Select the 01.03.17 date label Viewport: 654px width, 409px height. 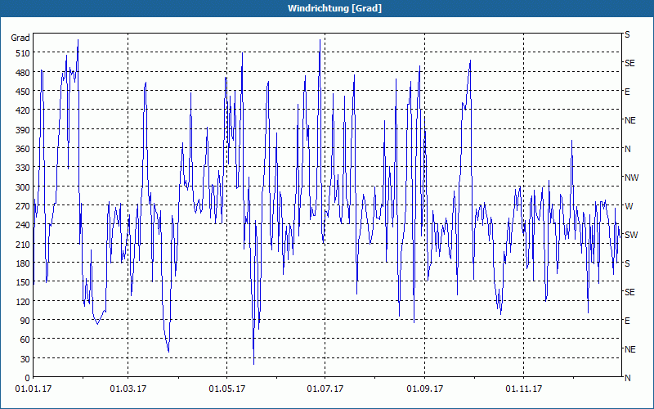(128, 389)
